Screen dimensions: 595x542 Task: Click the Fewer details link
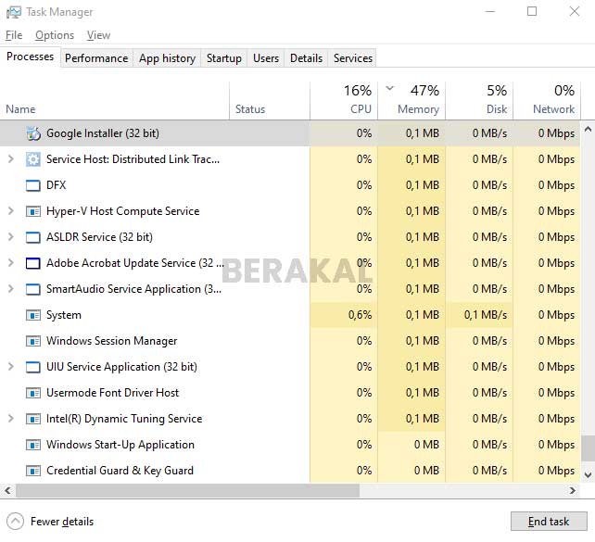62,522
